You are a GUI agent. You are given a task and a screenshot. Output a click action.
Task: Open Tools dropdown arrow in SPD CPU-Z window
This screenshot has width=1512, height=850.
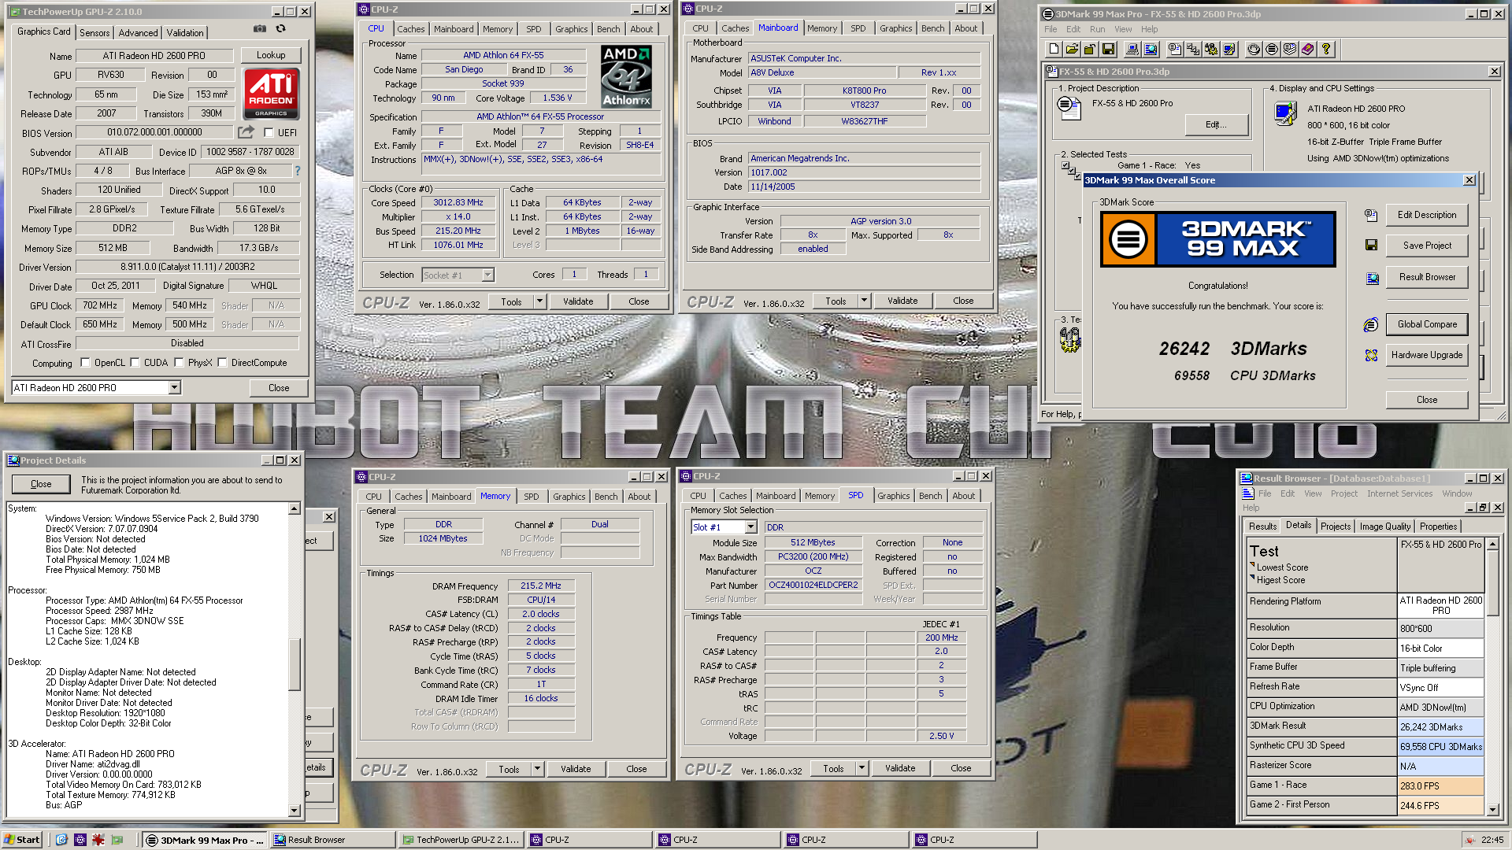862,768
